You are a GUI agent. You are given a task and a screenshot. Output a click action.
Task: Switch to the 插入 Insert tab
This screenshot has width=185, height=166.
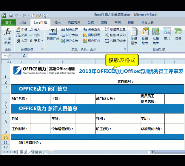click(58, 22)
